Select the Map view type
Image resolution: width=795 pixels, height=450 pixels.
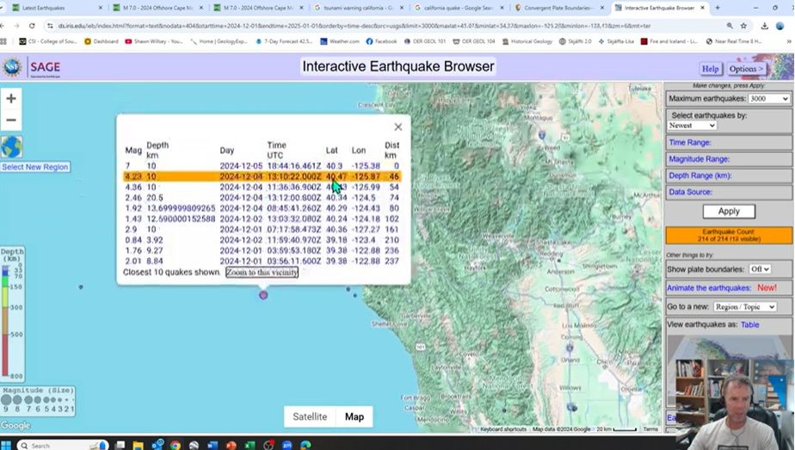point(354,416)
